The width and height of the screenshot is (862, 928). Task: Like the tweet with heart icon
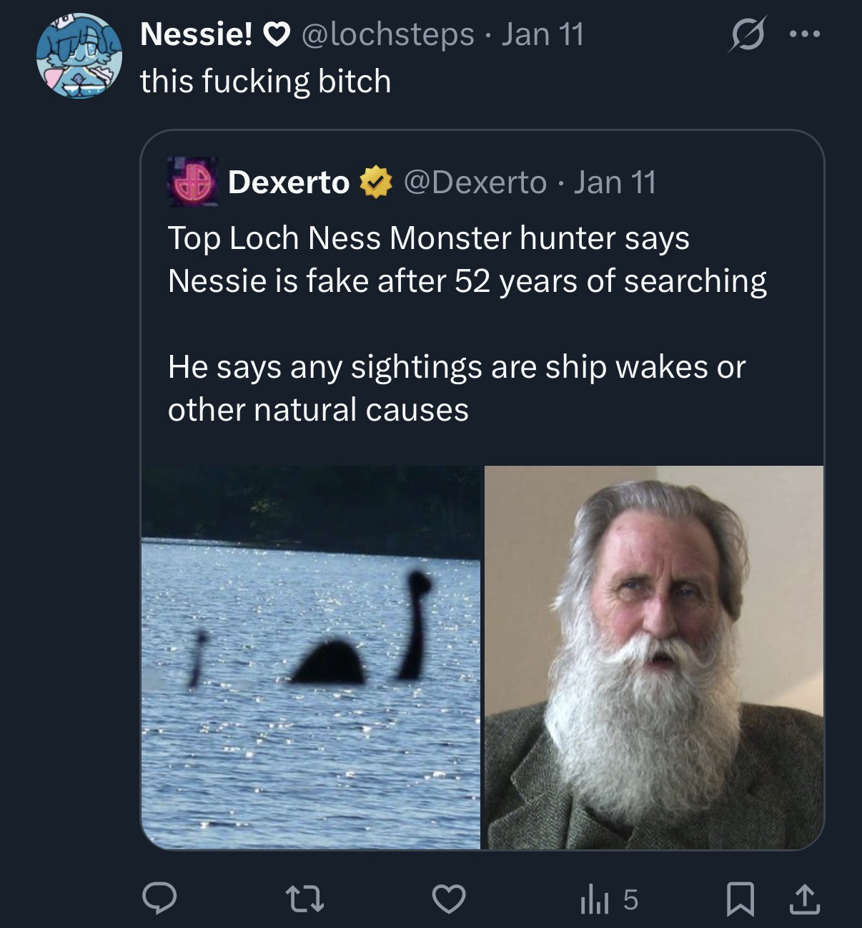[448, 899]
